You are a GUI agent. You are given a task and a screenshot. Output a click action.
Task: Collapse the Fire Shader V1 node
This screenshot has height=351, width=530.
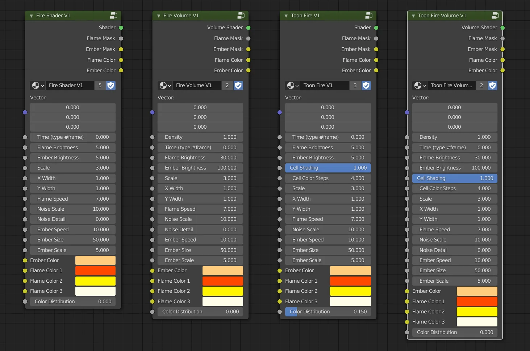pyautogui.click(x=32, y=16)
